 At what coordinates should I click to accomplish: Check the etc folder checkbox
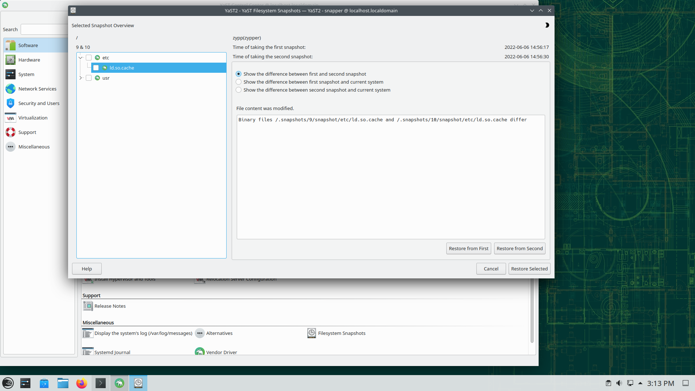pos(89,58)
